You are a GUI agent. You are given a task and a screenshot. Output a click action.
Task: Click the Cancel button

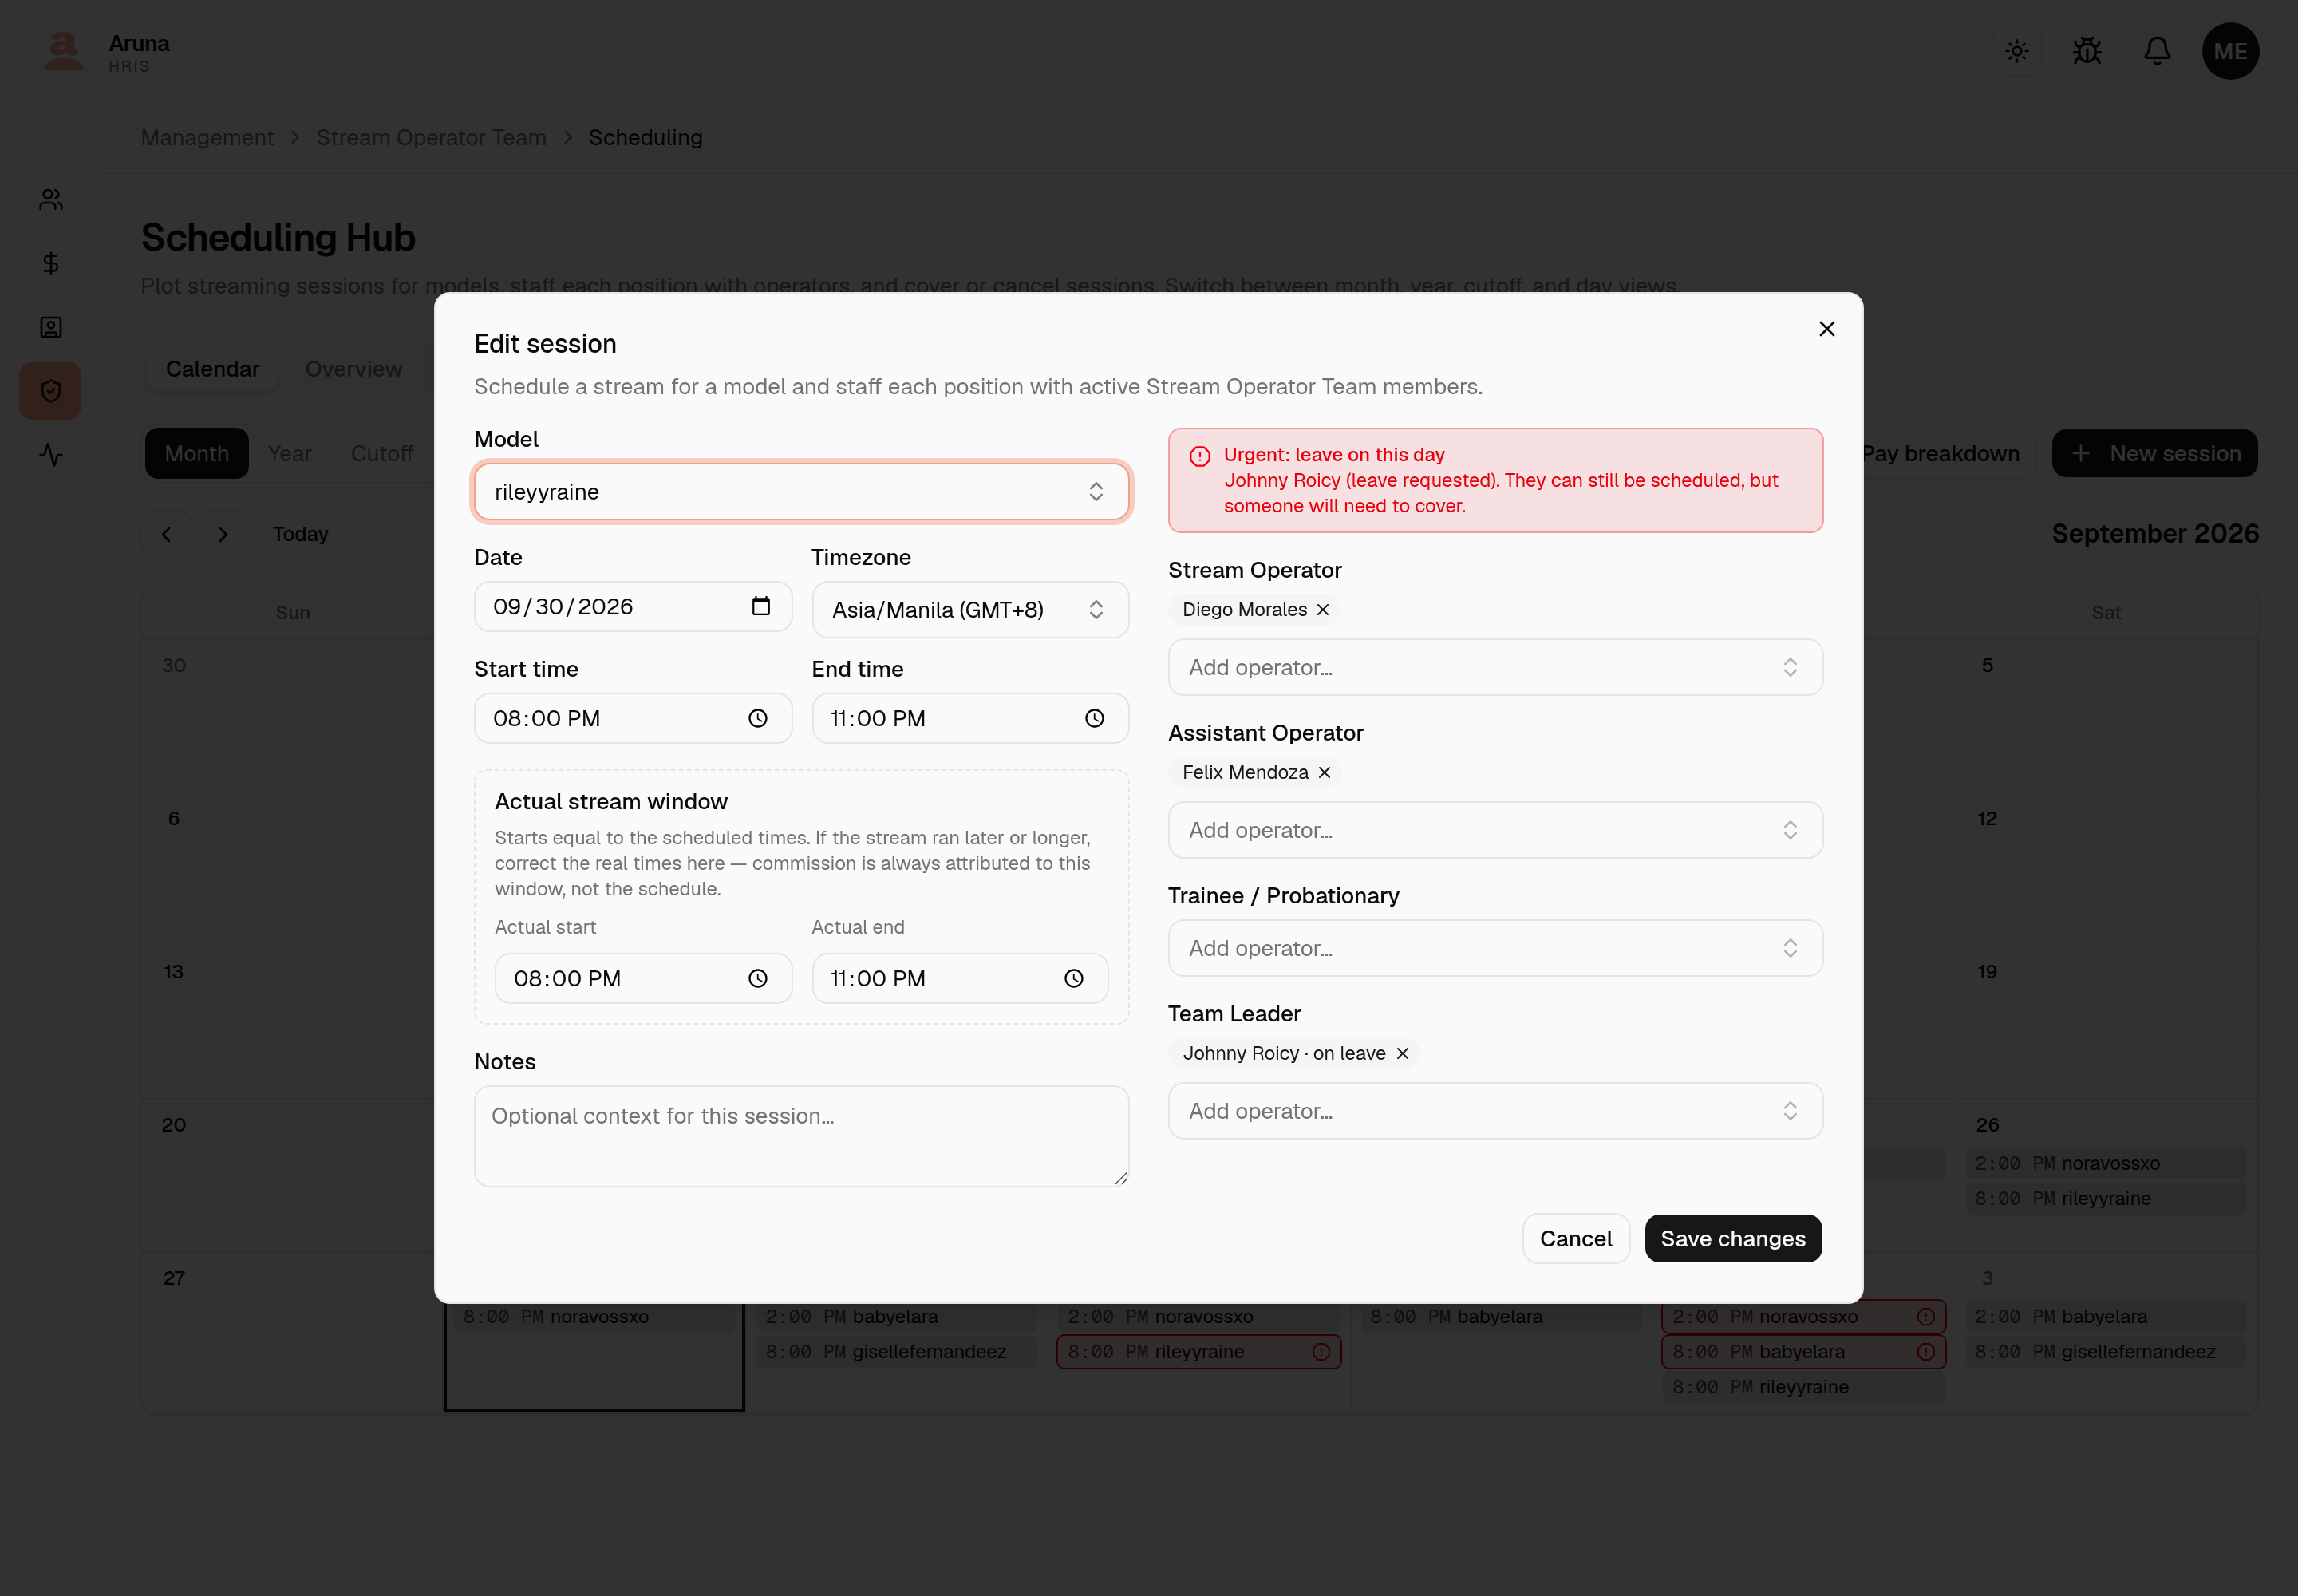(1576, 1239)
